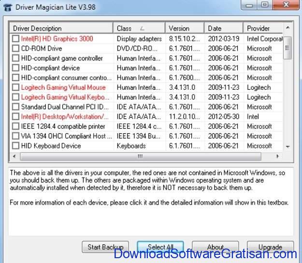
Task: Tick IEEE 1284.4 compatible printer checkbox
Action: pyautogui.click(x=15, y=126)
